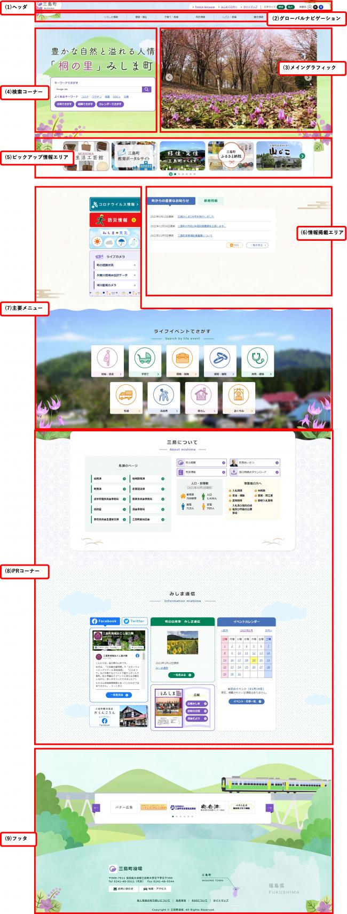Choose the black background color option

point(316,7)
